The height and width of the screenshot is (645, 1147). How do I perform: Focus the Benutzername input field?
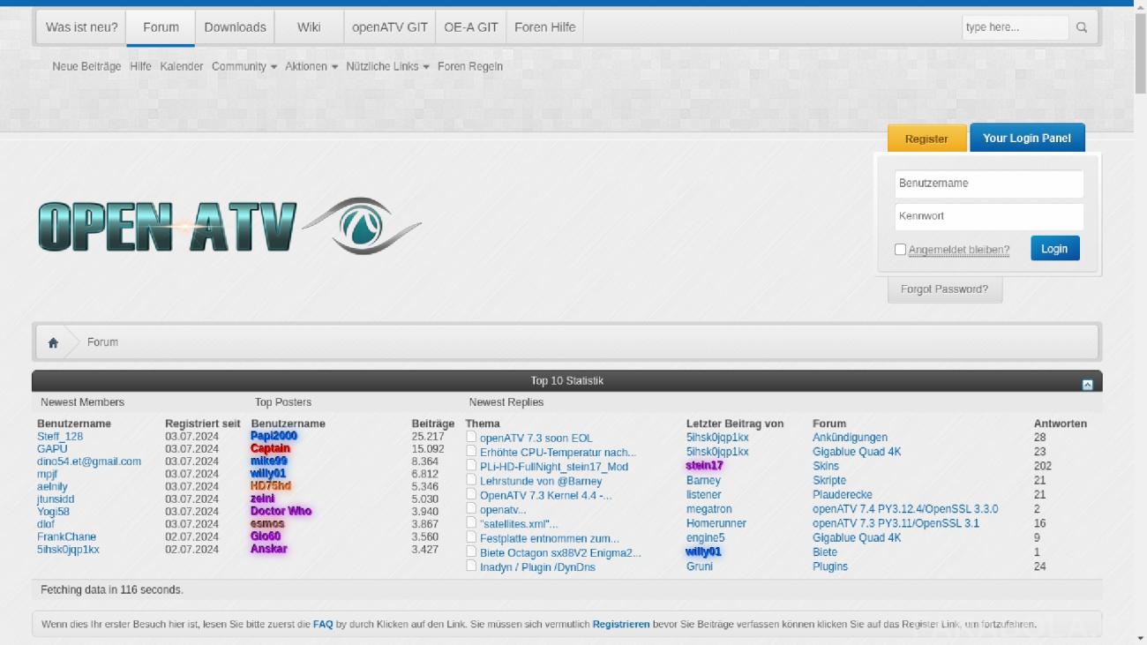[x=988, y=184]
